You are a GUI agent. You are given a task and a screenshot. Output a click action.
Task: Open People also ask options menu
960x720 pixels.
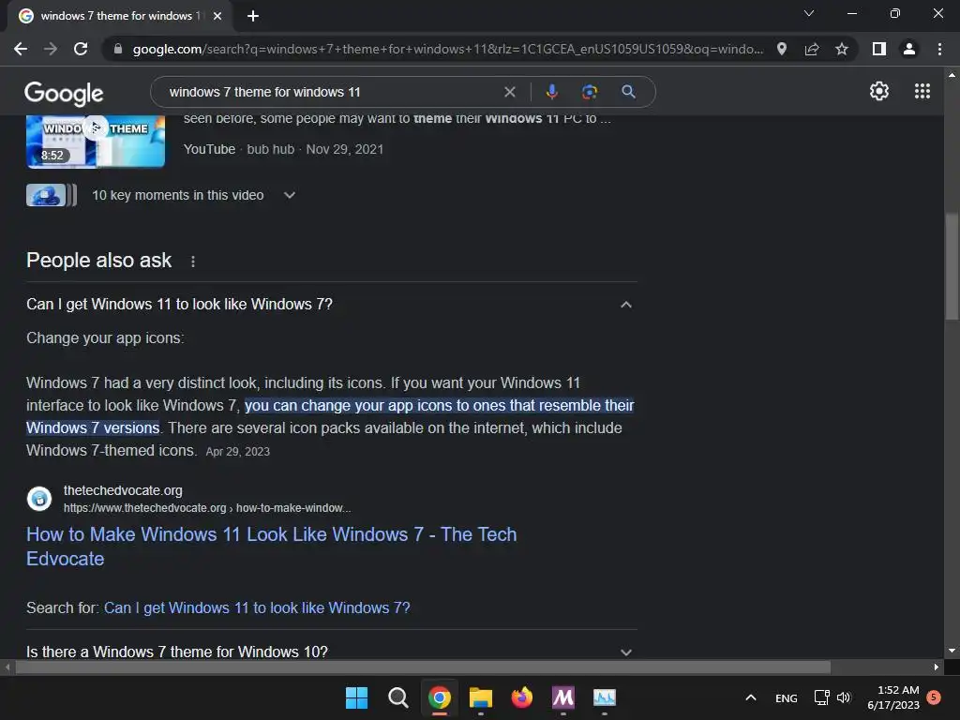click(193, 262)
